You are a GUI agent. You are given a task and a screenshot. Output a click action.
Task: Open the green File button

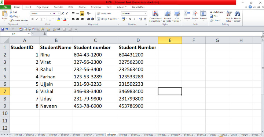[x=5, y=7]
